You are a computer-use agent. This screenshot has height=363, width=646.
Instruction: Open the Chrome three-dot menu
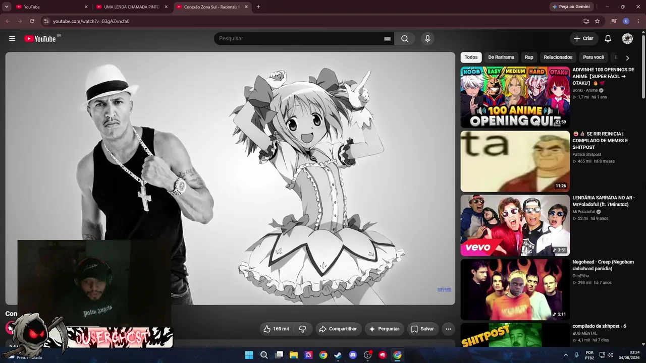point(638,21)
